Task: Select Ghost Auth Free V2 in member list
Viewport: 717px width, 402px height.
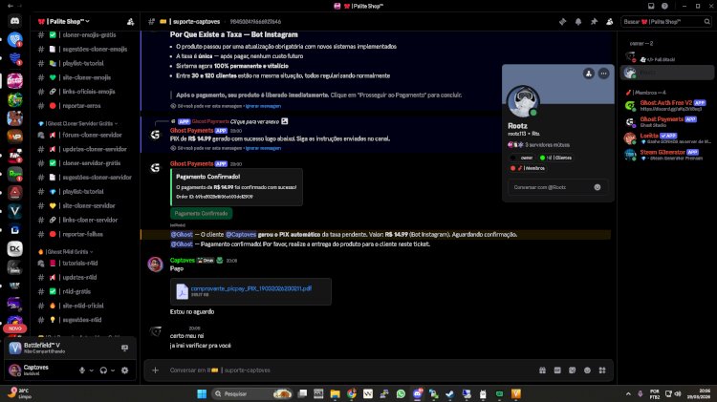Action: click(668, 106)
